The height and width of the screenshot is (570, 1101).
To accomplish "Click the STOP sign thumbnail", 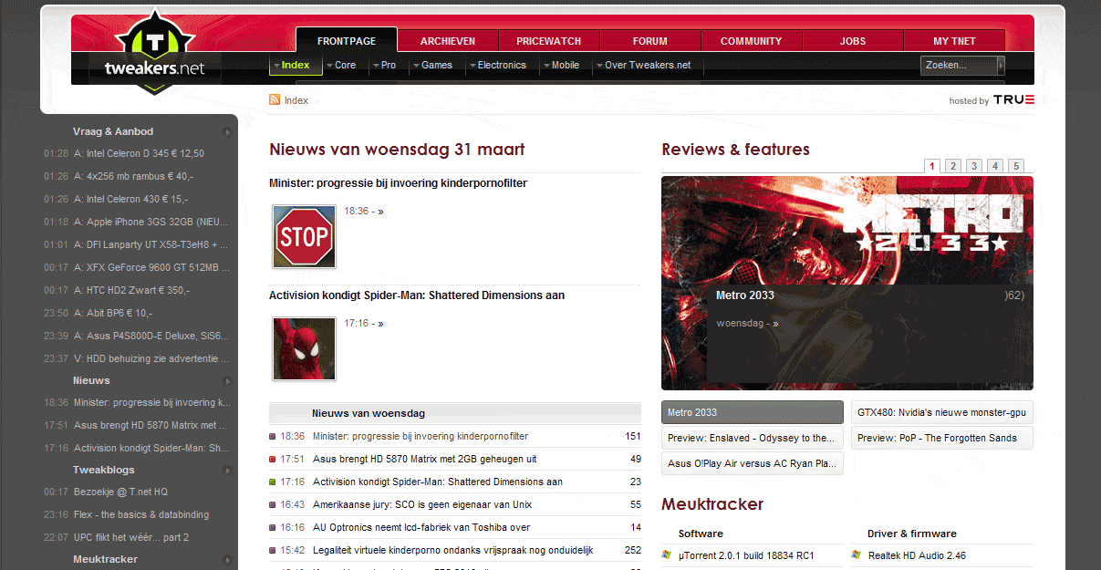I will click(304, 236).
